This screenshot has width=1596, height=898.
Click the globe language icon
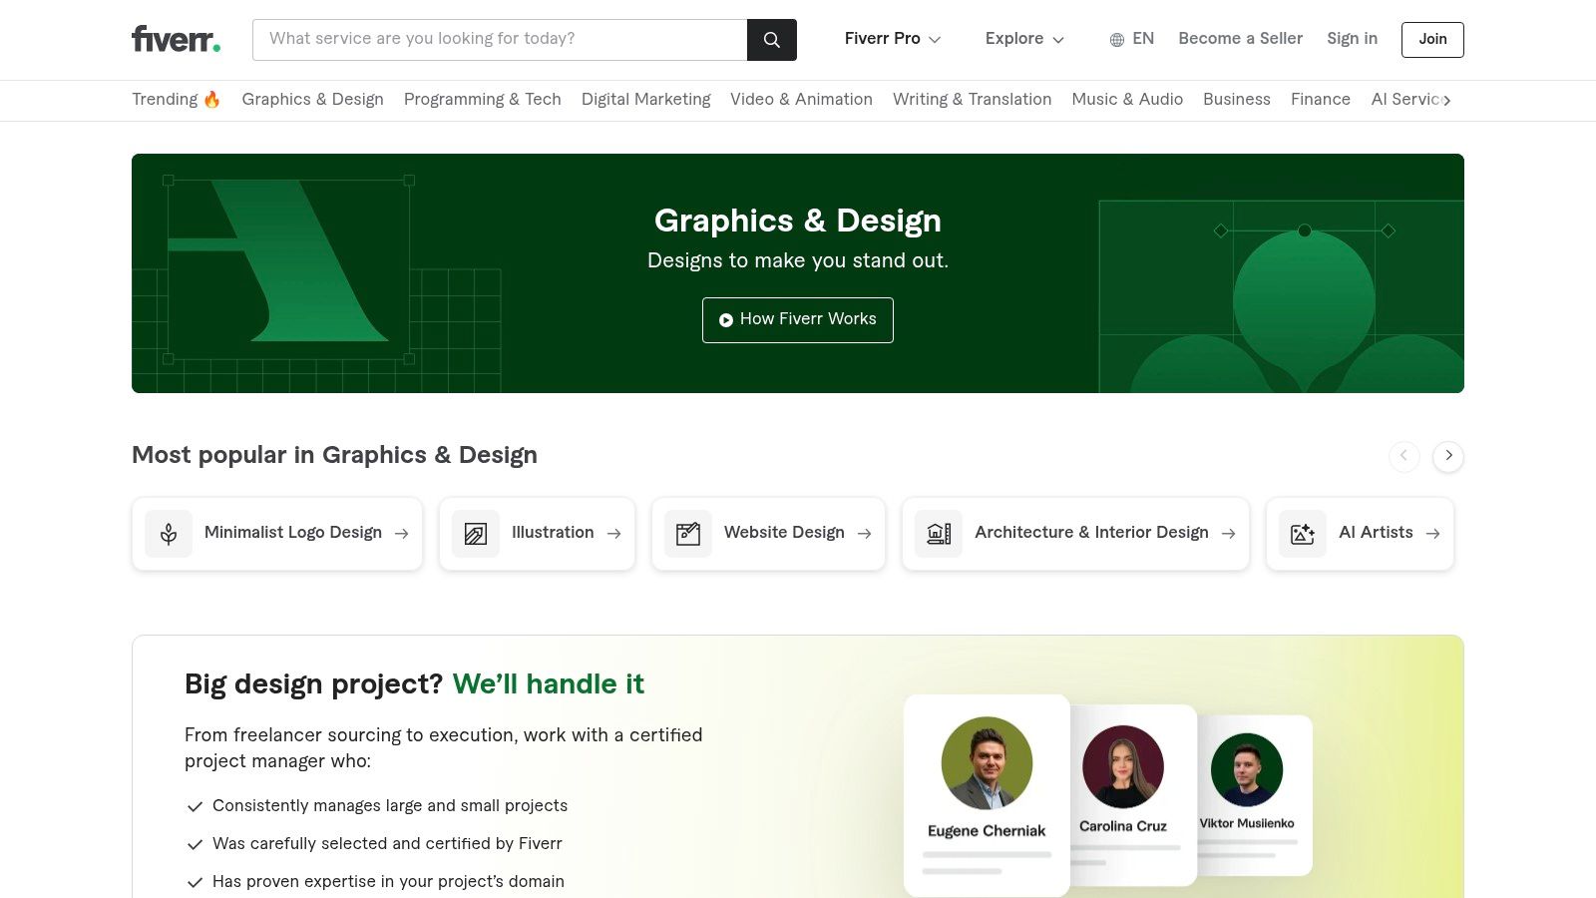(x=1117, y=40)
